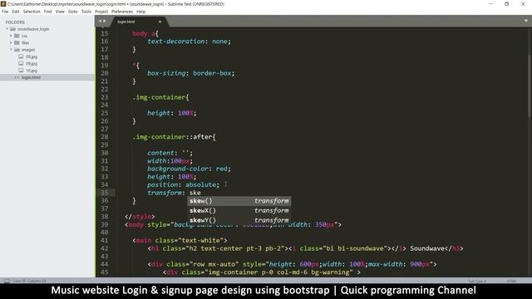Select the css folder icon

(x=17, y=36)
